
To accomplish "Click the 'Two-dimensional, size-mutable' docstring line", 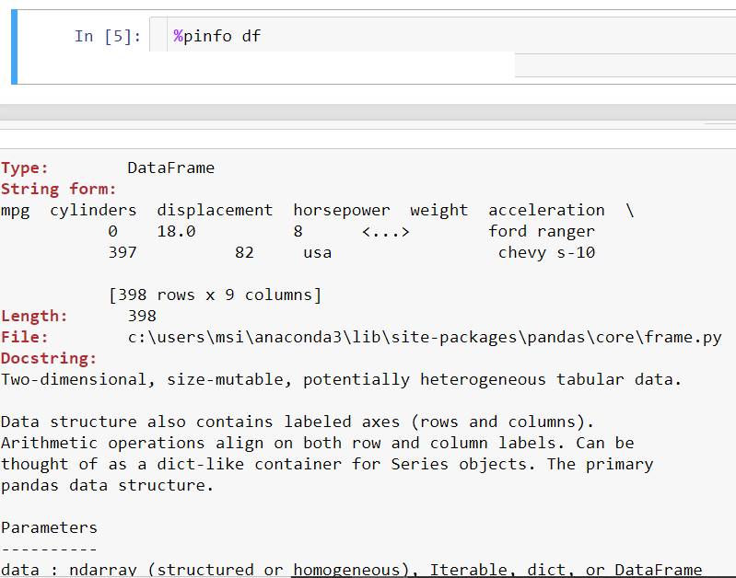I will point(341,379).
